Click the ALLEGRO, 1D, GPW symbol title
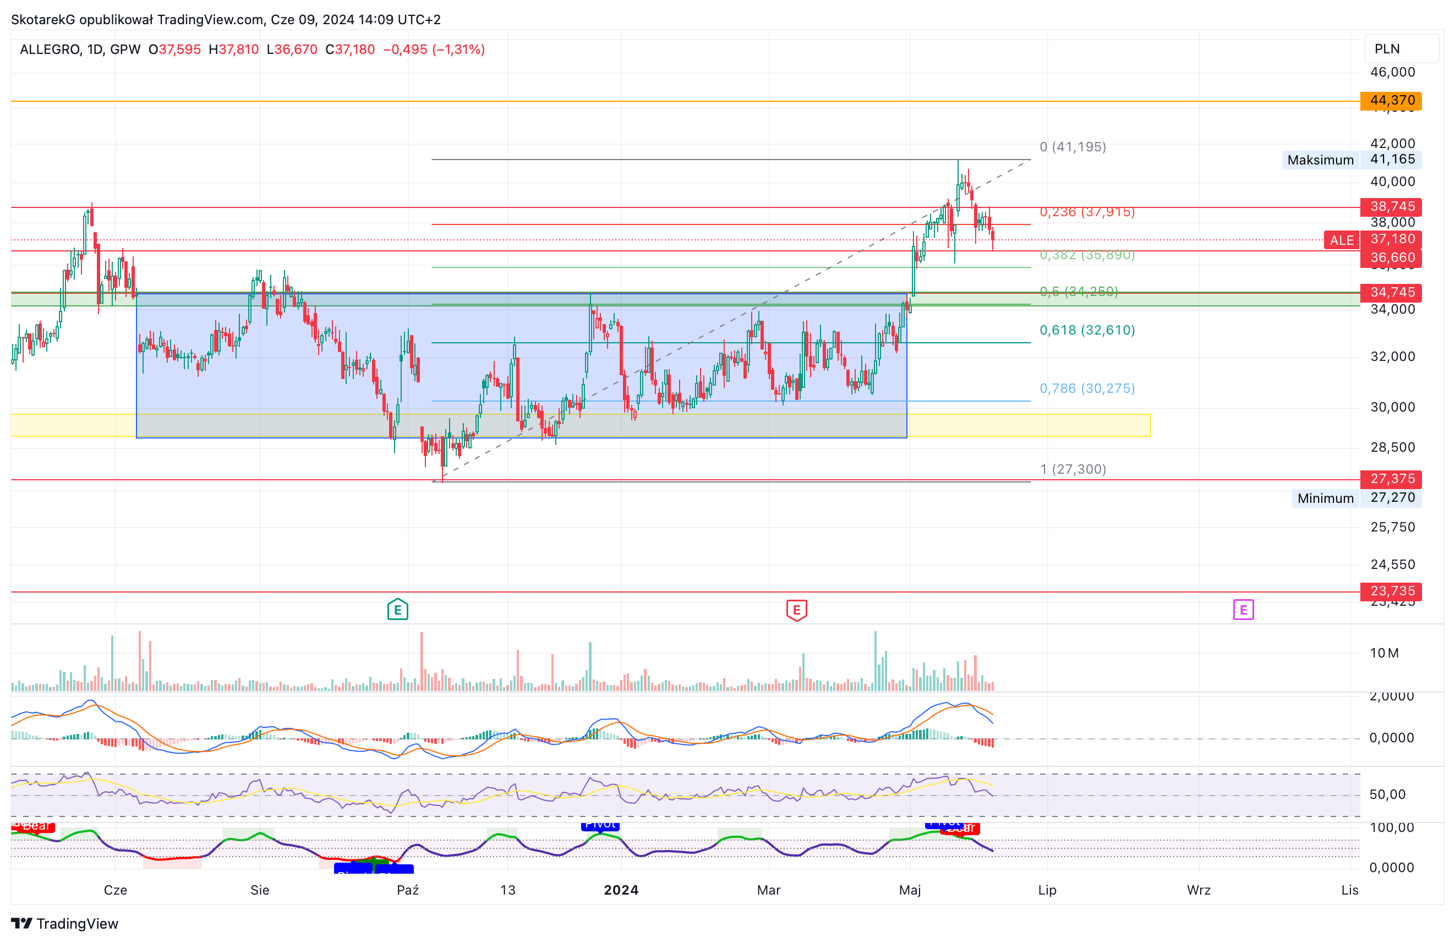This screenshot has height=943, width=1455. pos(80,50)
